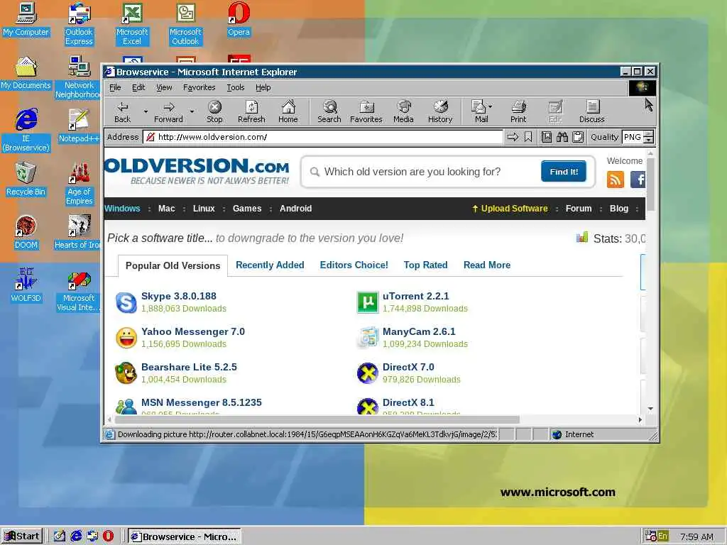Open the History panel

tap(440, 111)
